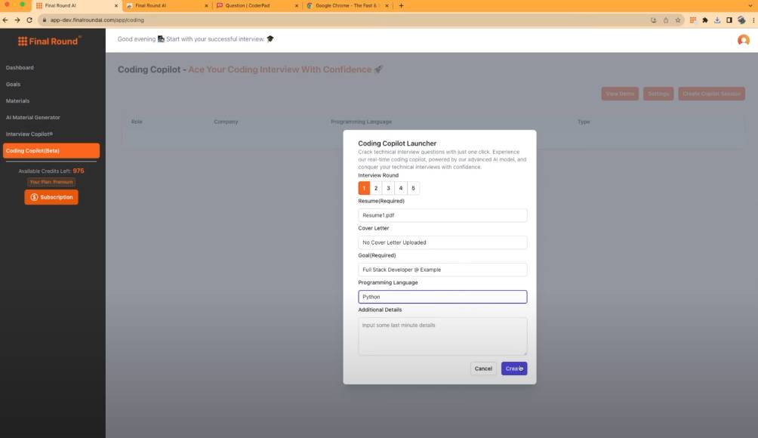
Task: Bookmark this page with the star icon
Action: coord(677,20)
